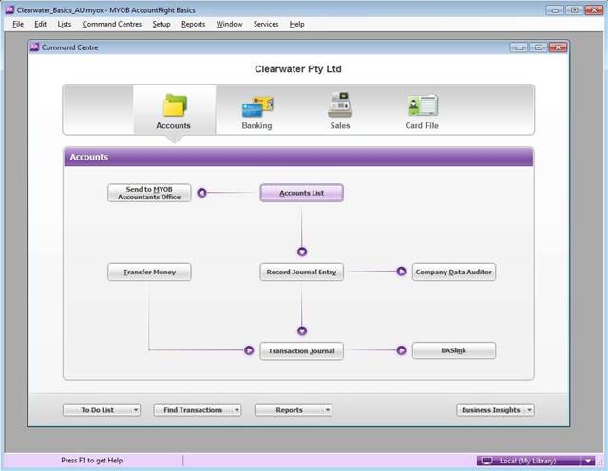Maximize the Command Centre window
Screen dimensions: 608x471
(539, 47)
